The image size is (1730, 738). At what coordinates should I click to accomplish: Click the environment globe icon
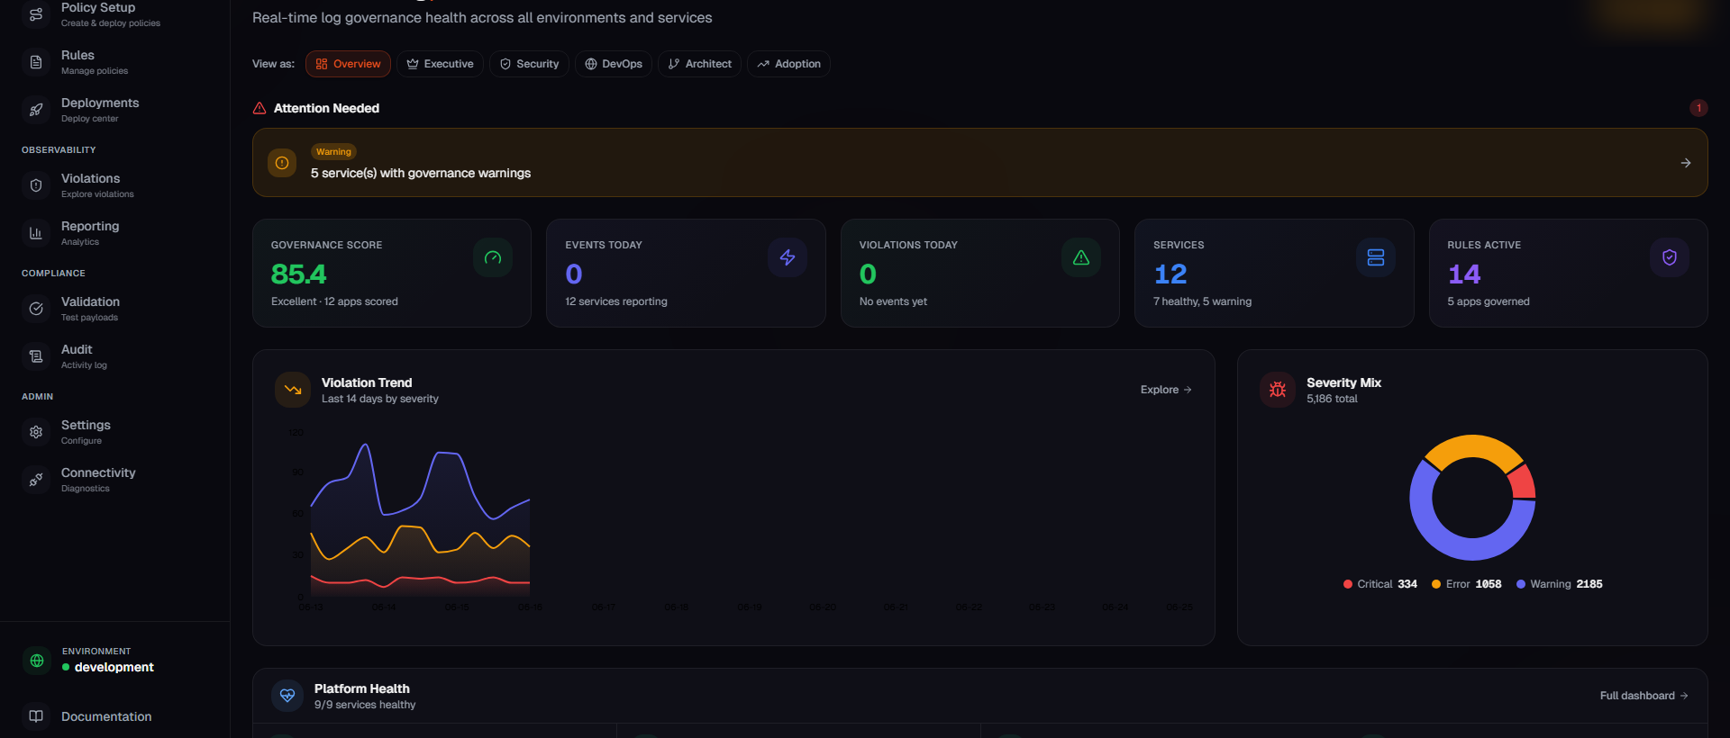pos(37,661)
